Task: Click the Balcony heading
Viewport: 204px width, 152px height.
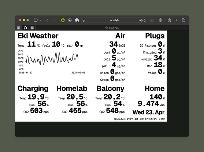Action: tap(111, 88)
